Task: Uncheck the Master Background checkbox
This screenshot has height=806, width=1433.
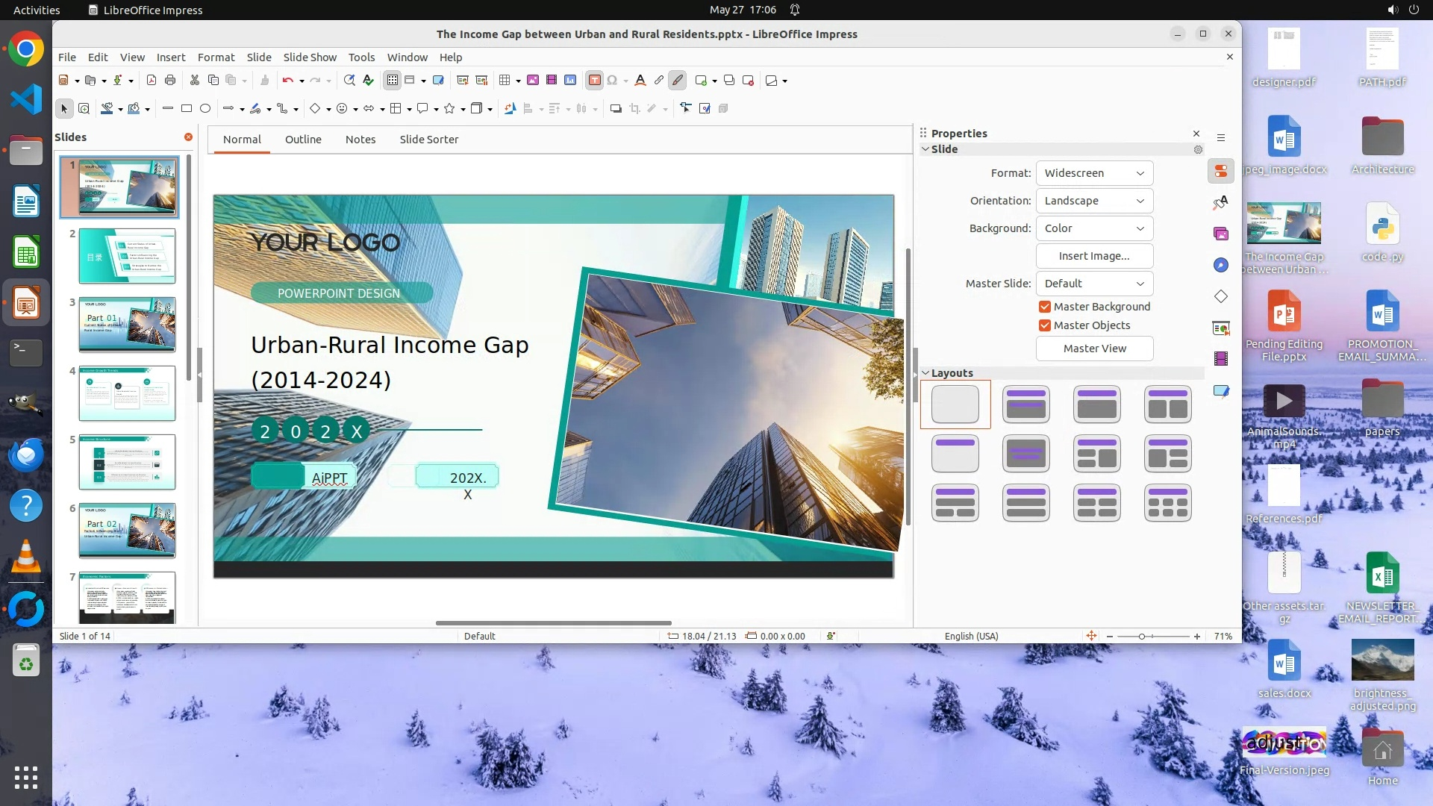Action: click(1045, 307)
